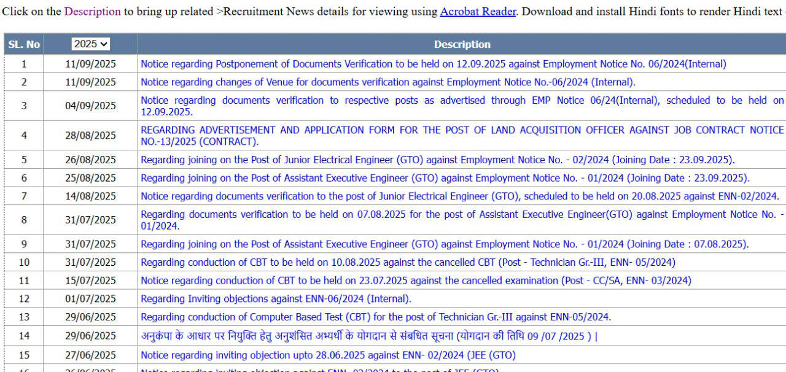
Task: Open the Acrobat Reader link
Action: (x=478, y=12)
